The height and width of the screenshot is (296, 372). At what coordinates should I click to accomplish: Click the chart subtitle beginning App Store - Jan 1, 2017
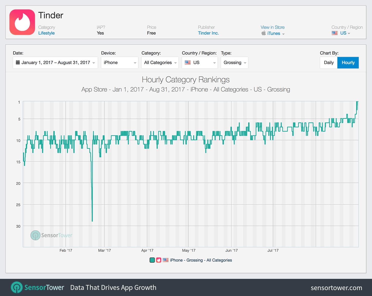coord(186,89)
